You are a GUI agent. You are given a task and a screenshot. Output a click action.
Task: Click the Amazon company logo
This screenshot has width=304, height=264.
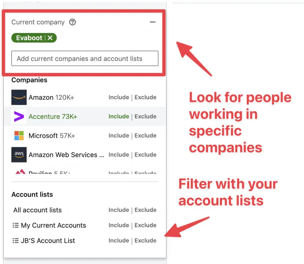pos(19,97)
